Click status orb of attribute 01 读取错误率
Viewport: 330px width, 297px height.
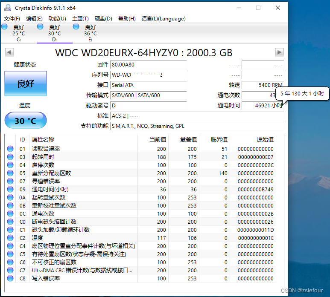pos(10,149)
